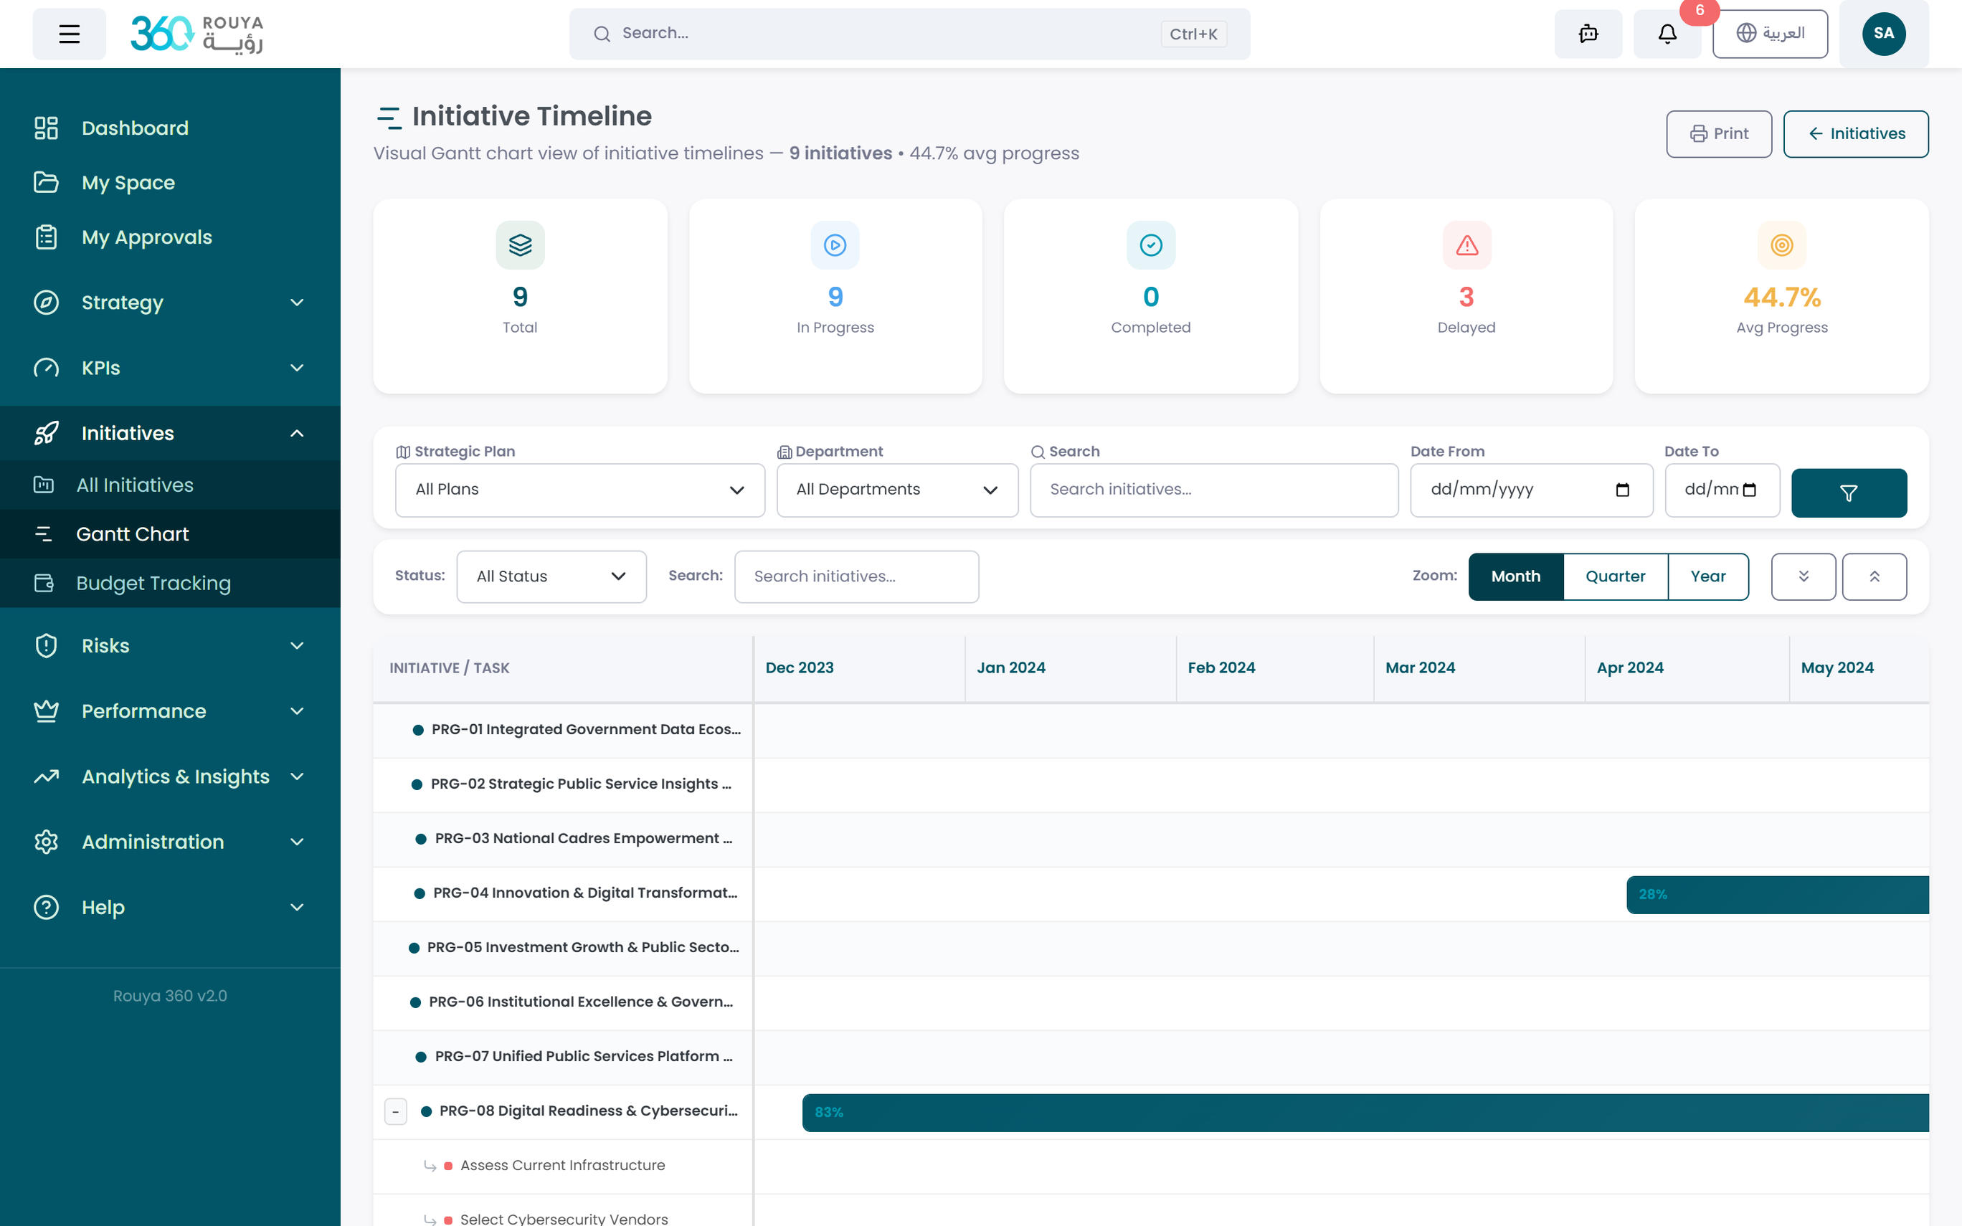
Task: Click the filter funnel button
Action: (1849, 493)
